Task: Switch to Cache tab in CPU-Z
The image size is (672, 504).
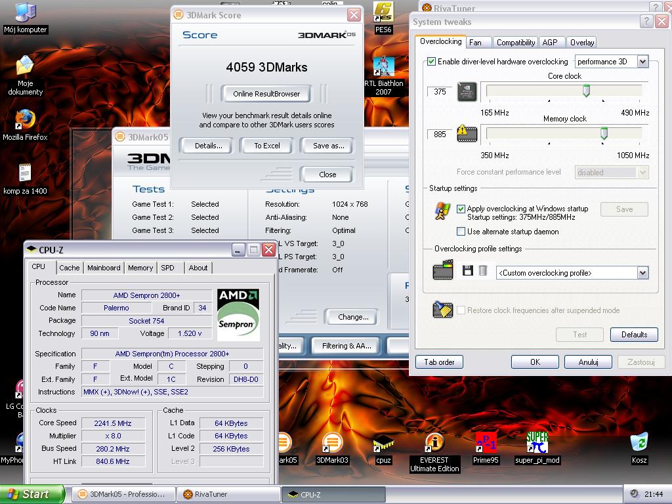Action: [x=70, y=268]
